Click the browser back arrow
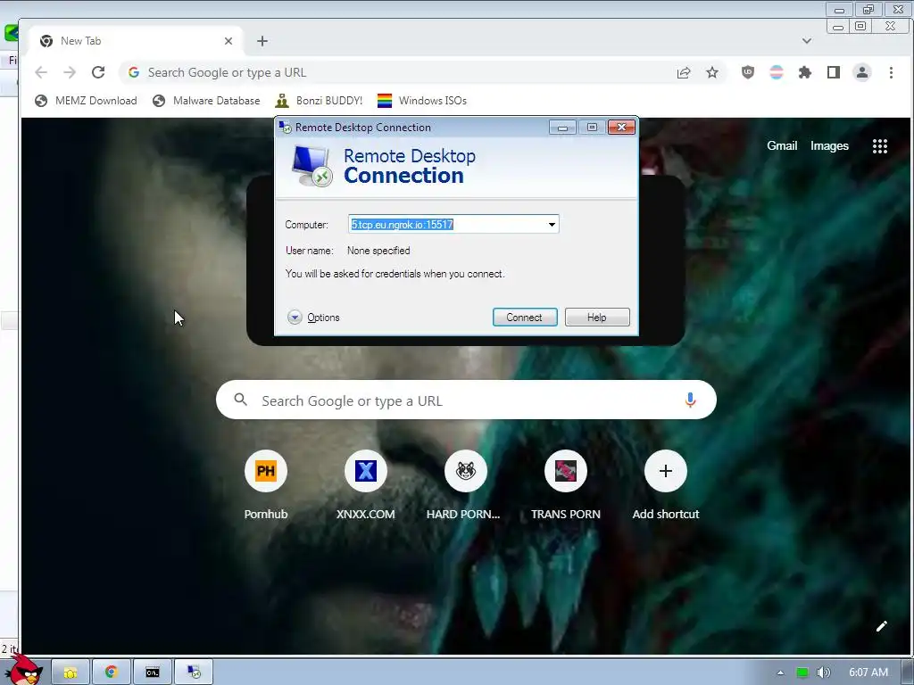 [x=41, y=72]
